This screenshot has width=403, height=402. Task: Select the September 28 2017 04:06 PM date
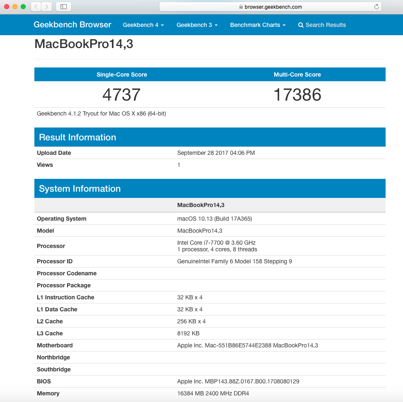[x=216, y=153]
